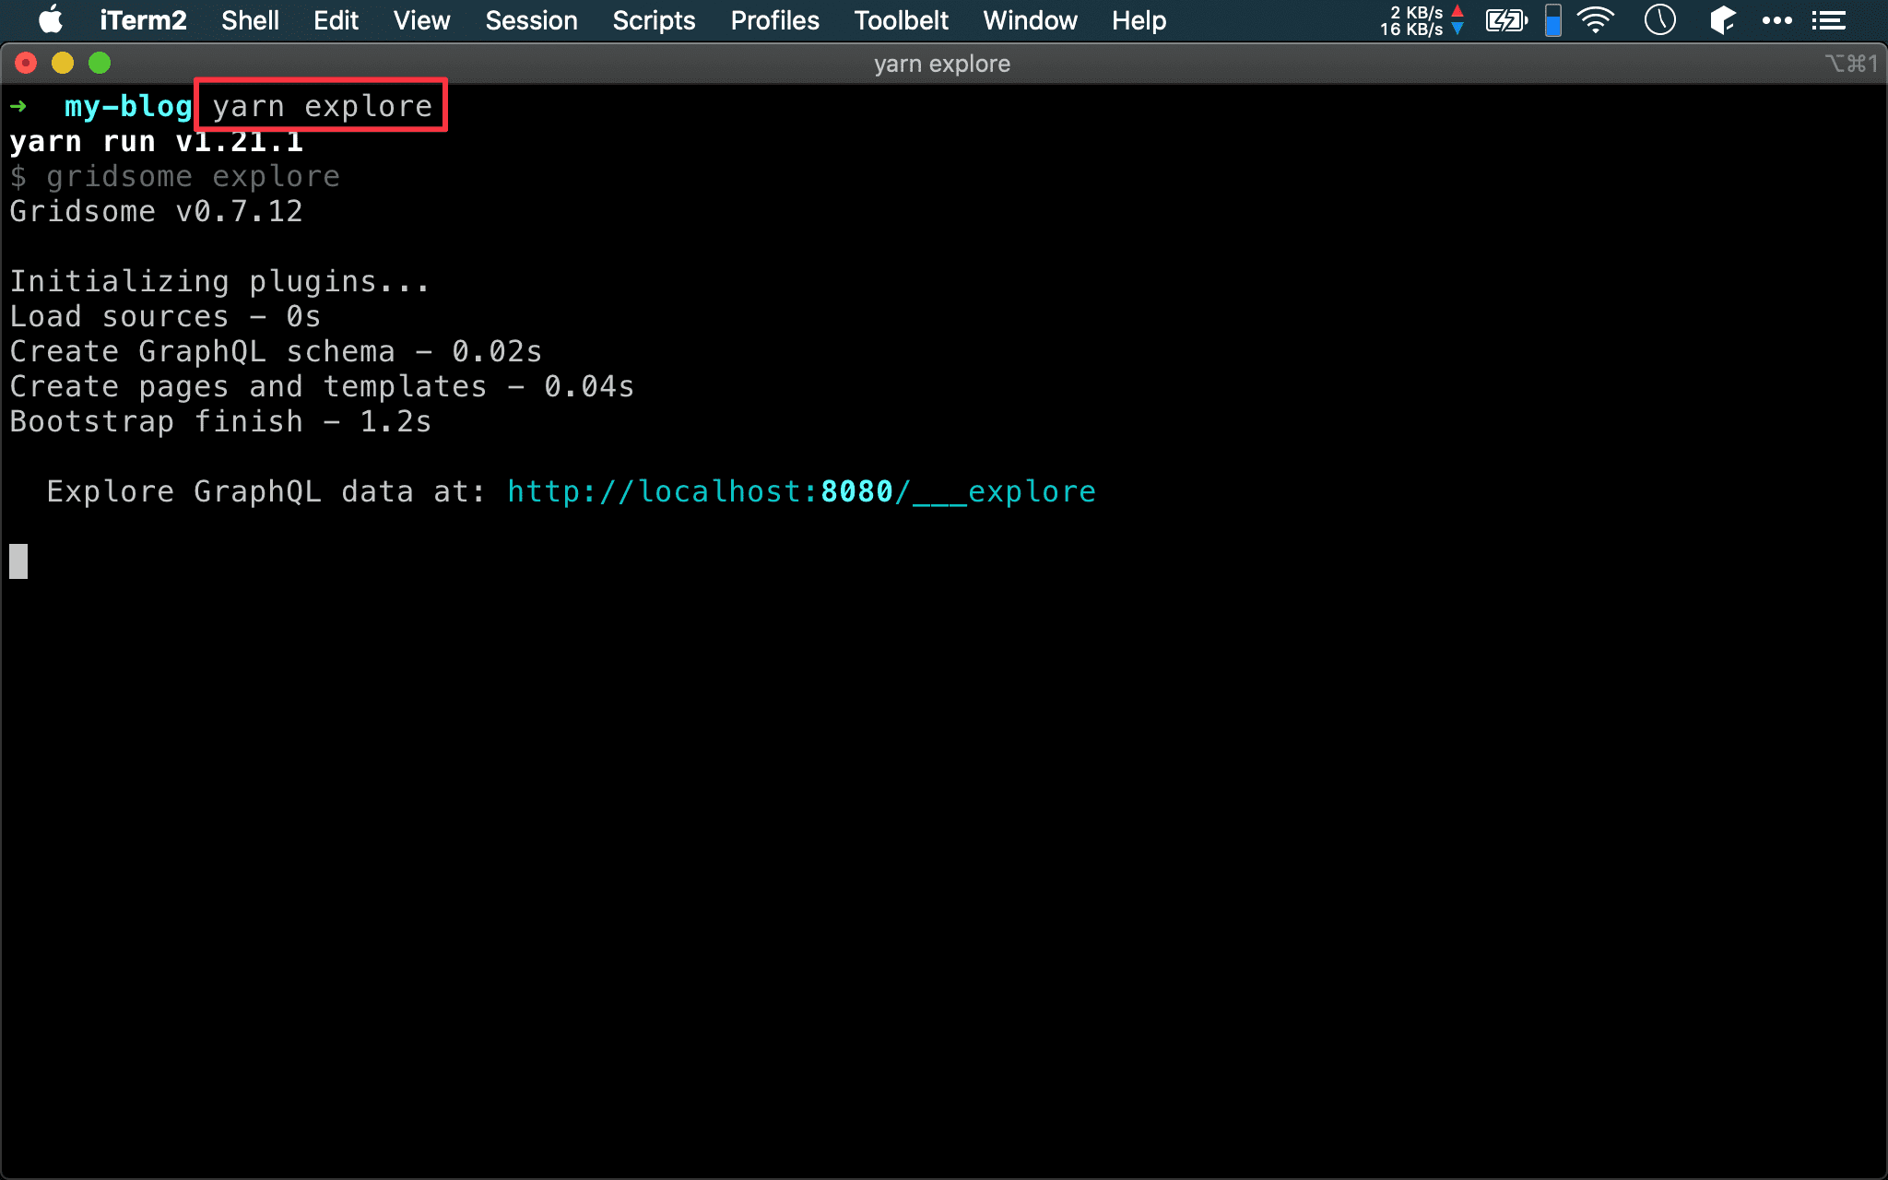The width and height of the screenshot is (1888, 1180).
Task: Click the three-dots overflow menu bar icon
Action: click(x=1776, y=20)
